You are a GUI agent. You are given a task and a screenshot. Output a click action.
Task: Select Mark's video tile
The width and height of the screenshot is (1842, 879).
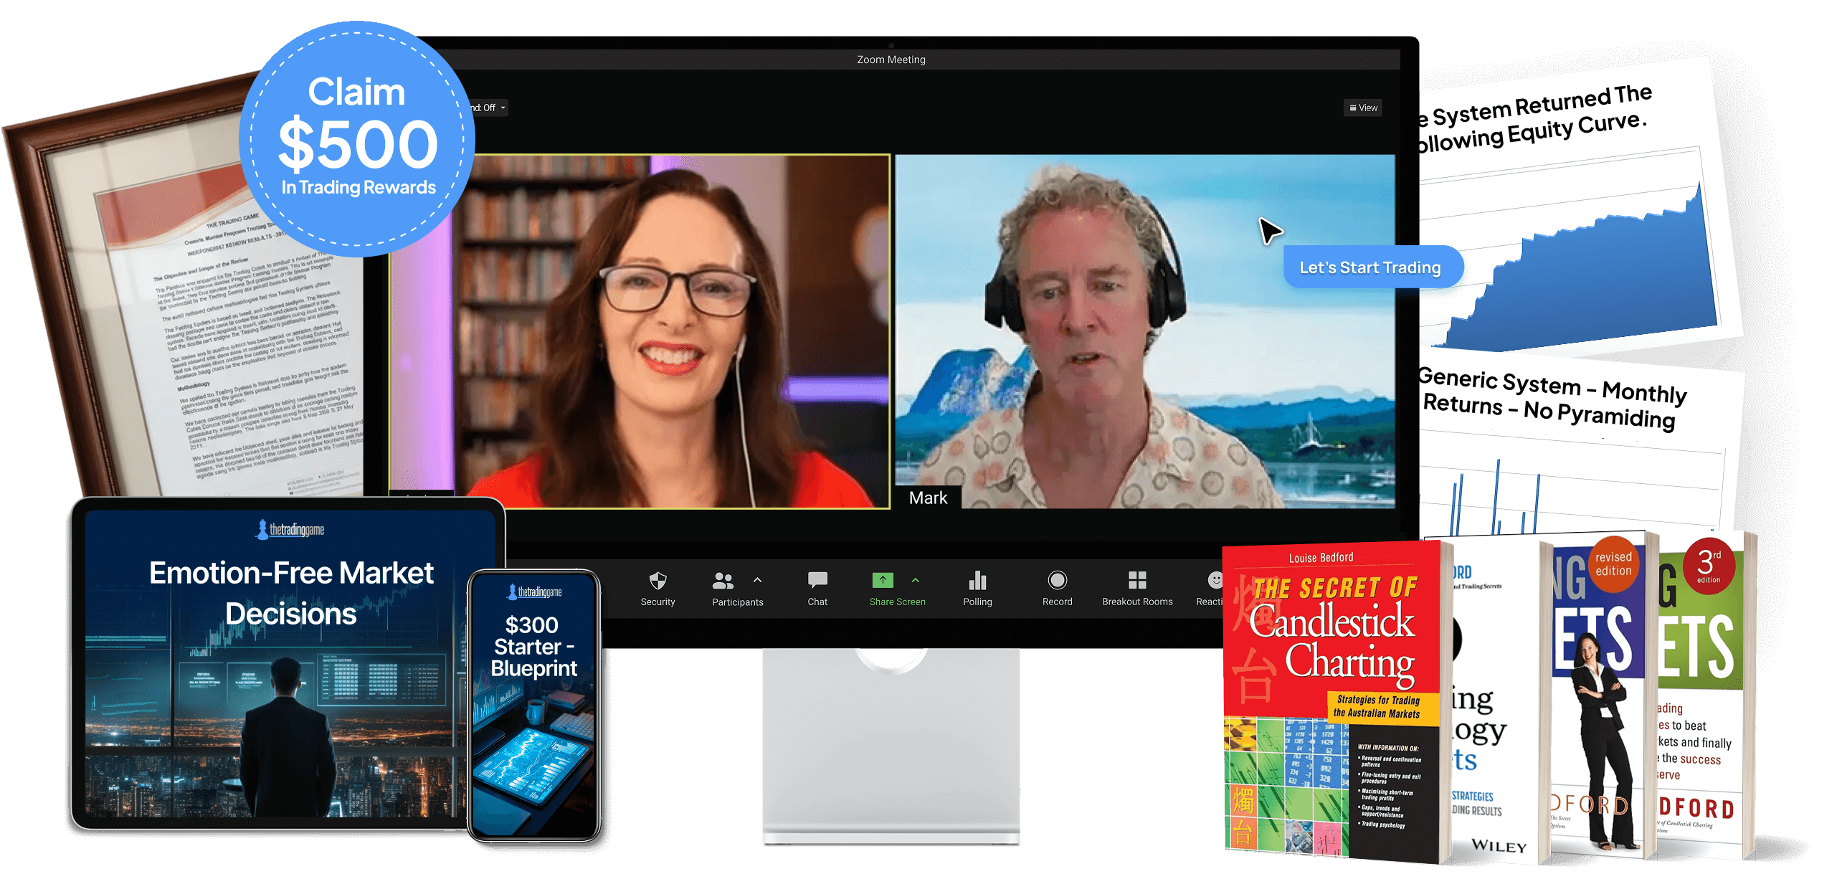point(1144,331)
